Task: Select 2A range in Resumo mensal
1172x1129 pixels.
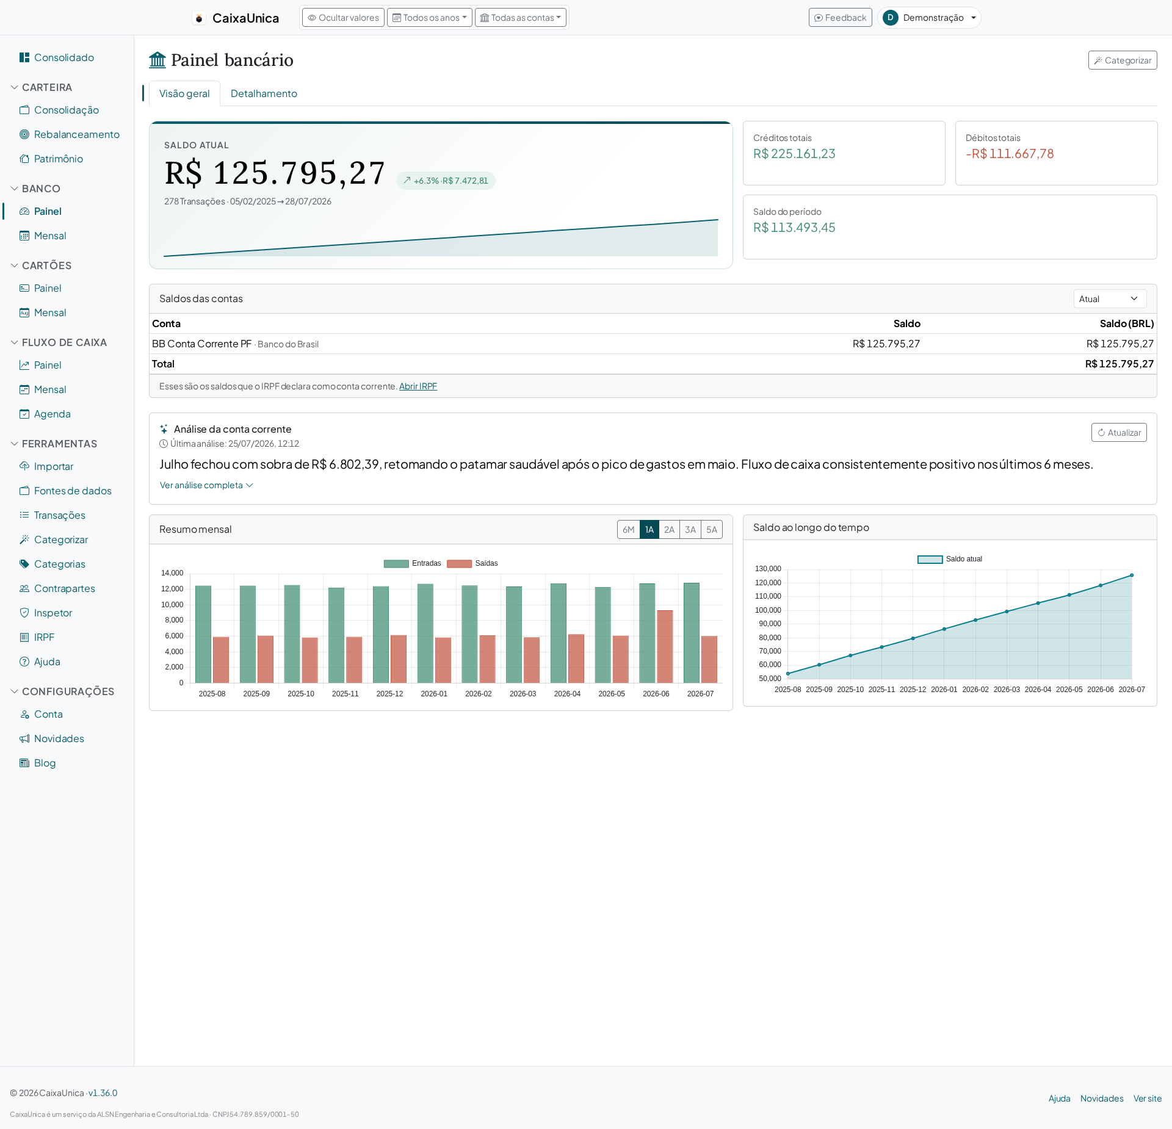Action: (x=669, y=530)
